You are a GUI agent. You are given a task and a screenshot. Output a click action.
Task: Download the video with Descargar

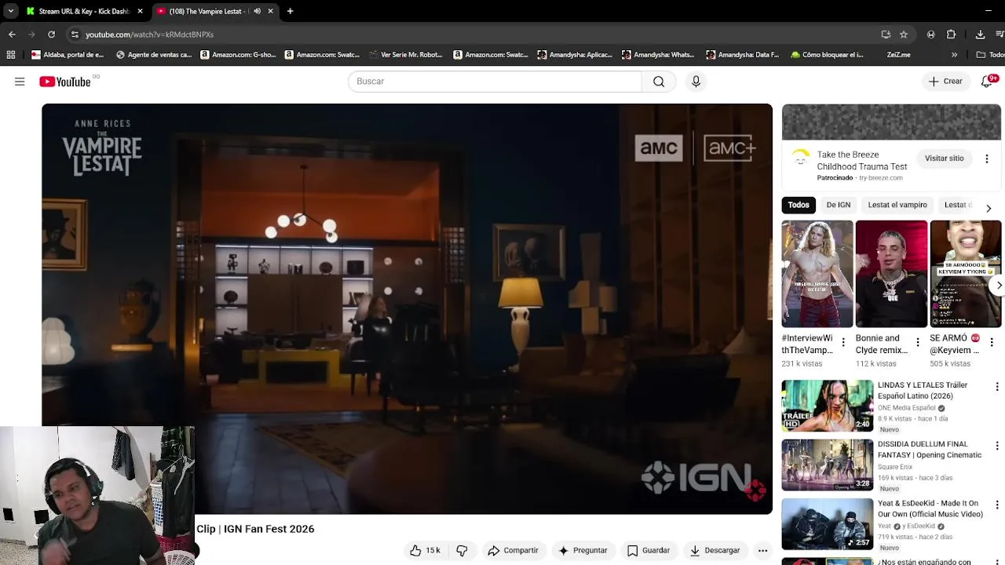pos(715,551)
